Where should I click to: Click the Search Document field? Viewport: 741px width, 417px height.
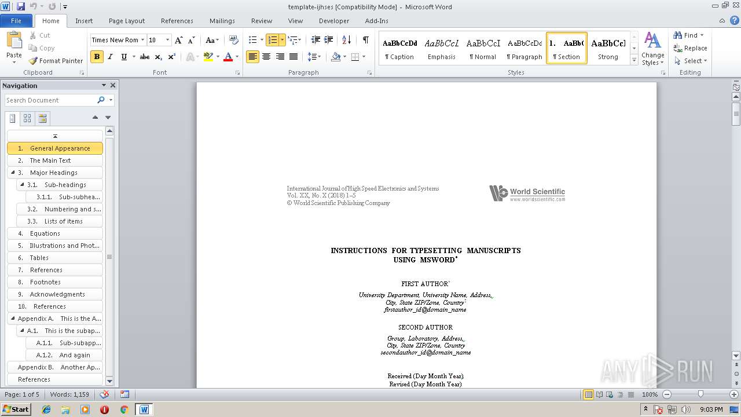pyautogui.click(x=50, y=100)
